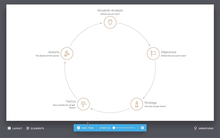Screen dimensions: 220x138
Task: Click the Situation Analysis location pin icon
Action: point(110,22)
